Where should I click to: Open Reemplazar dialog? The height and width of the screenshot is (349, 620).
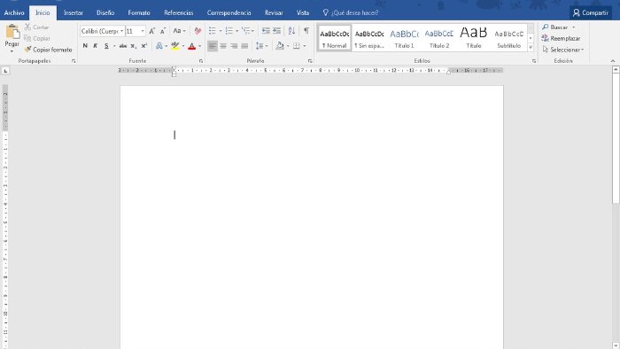pyautogui.click(x=561, y=38)
